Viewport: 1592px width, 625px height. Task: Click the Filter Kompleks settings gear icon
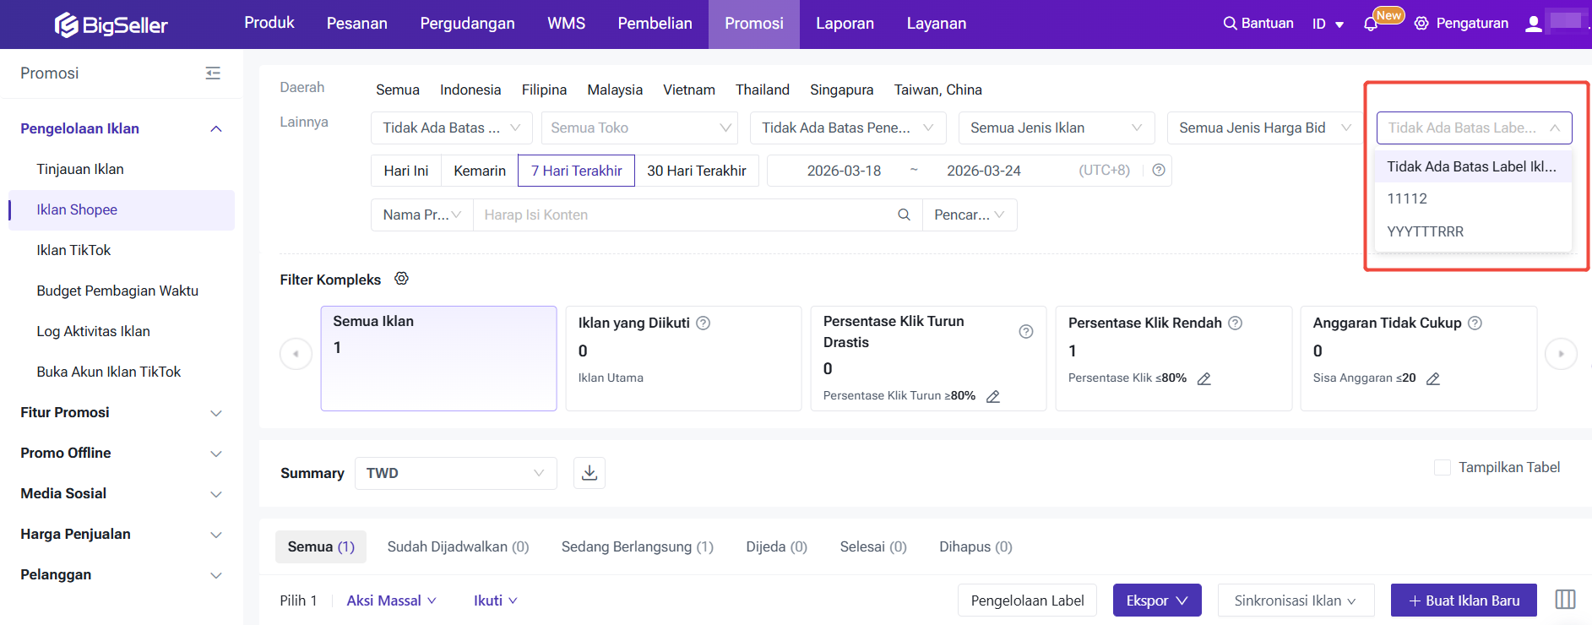(x=402, y=279)
